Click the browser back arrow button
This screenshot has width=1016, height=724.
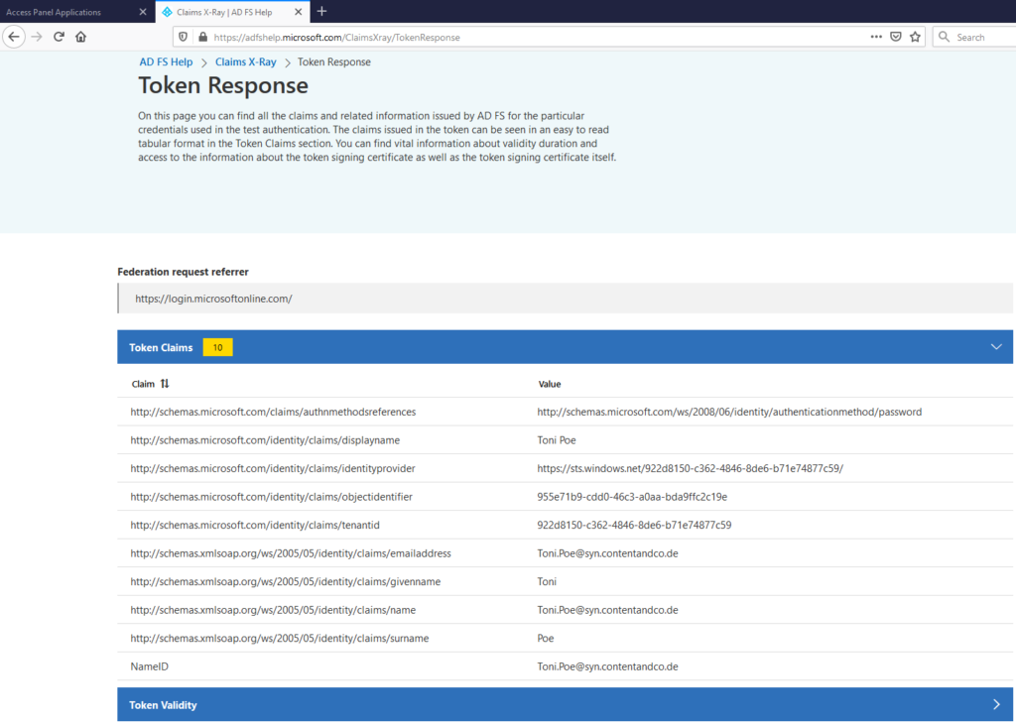click(14, 37)
